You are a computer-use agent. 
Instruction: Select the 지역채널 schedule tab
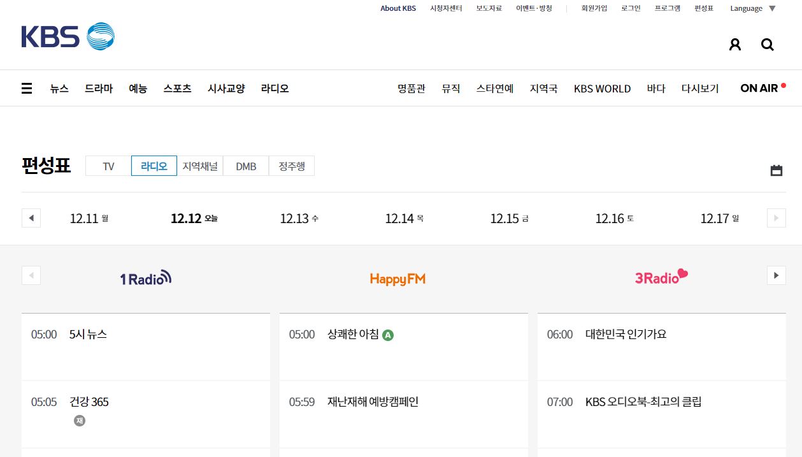[200, 166]
